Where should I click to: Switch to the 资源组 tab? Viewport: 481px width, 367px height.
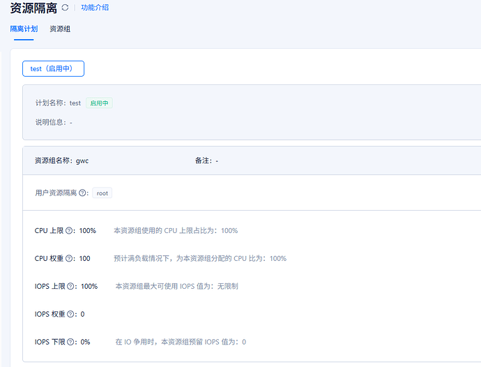60,29
